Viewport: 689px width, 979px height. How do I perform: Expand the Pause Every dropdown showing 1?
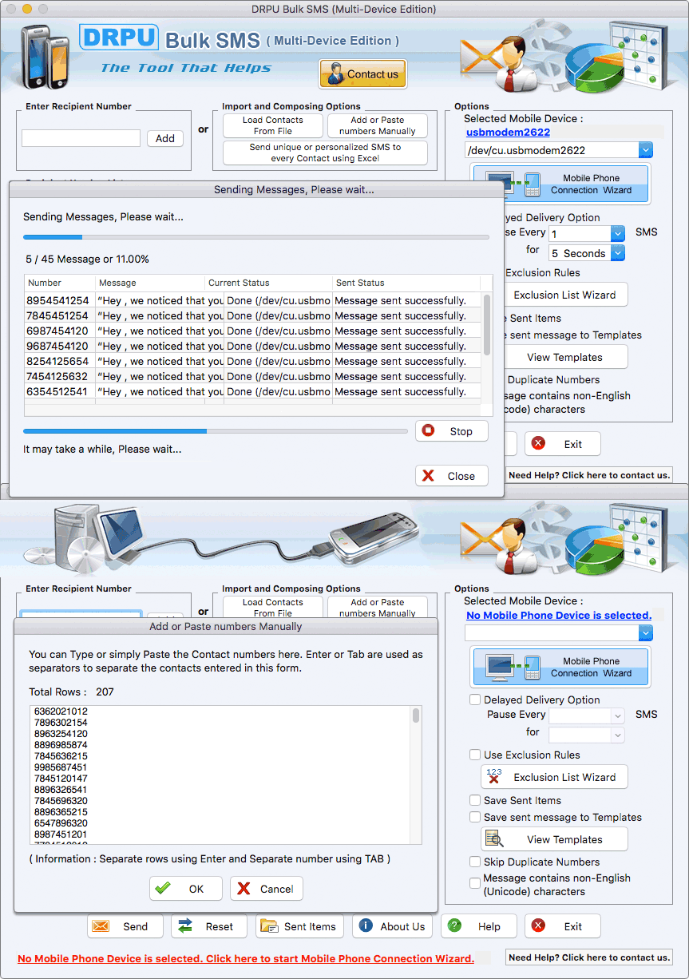click(618, 233)
